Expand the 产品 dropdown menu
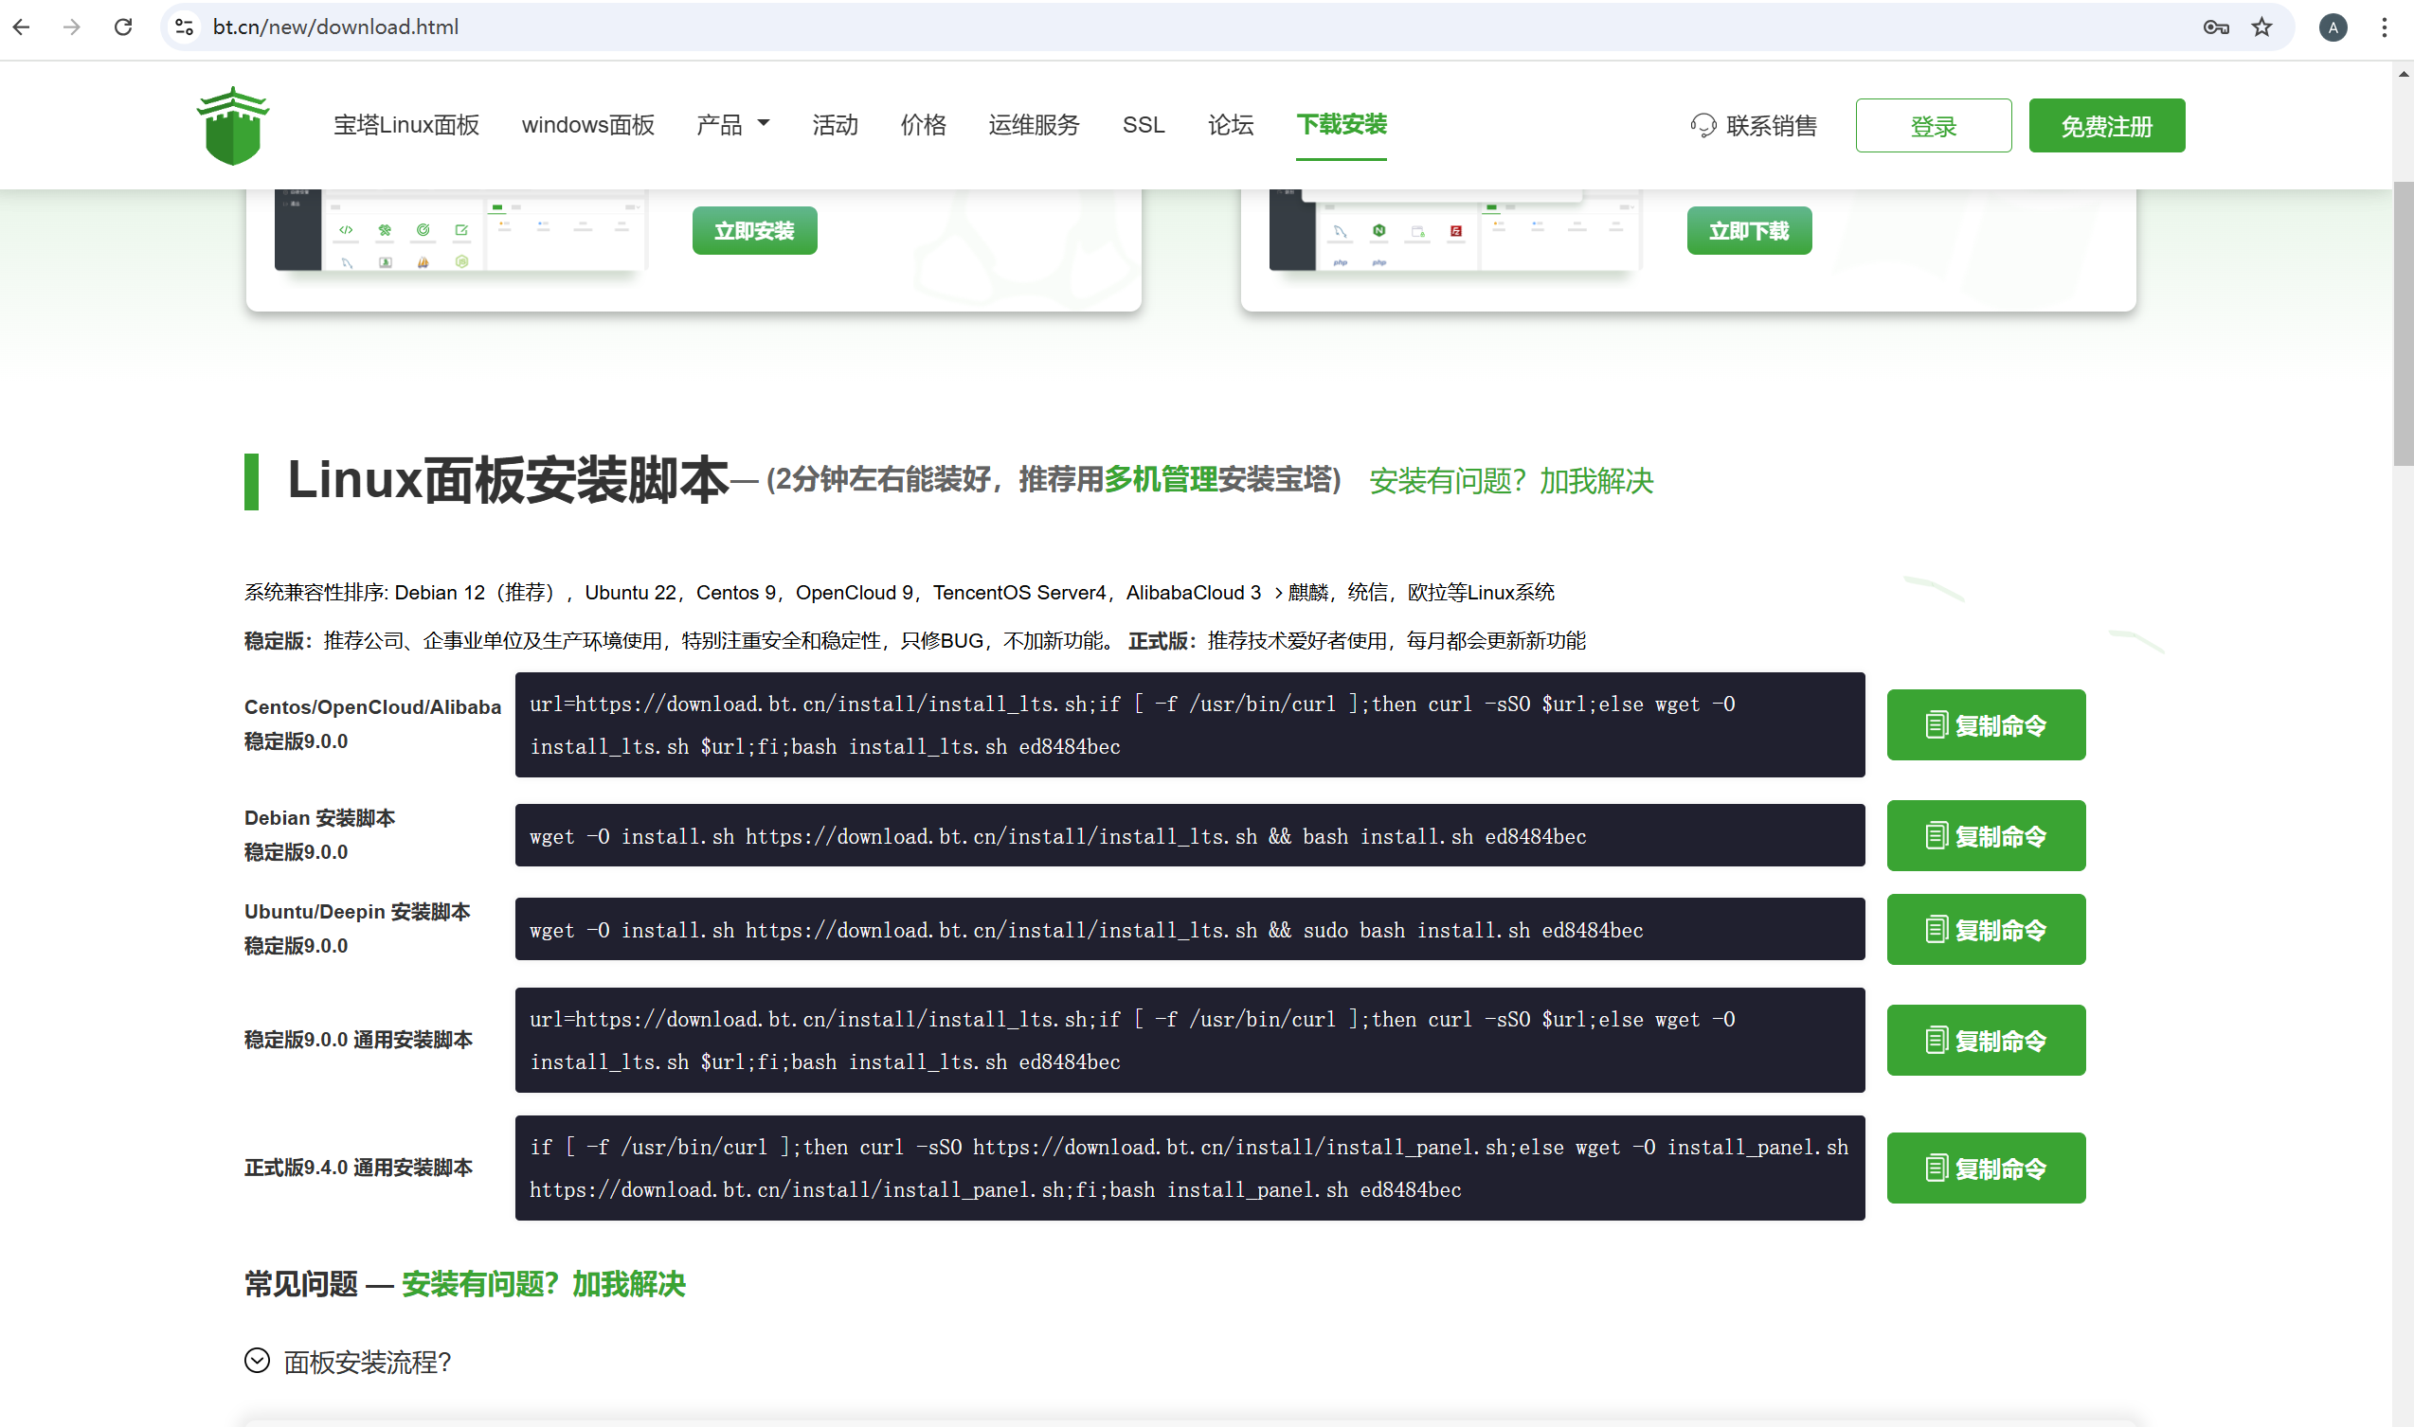Screen dimensions: 2414x1427 coord(732,125)
